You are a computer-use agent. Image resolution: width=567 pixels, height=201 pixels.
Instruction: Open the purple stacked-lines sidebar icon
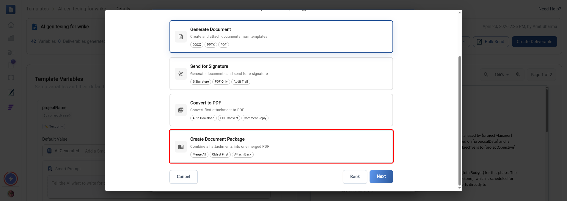pos(11,107)
